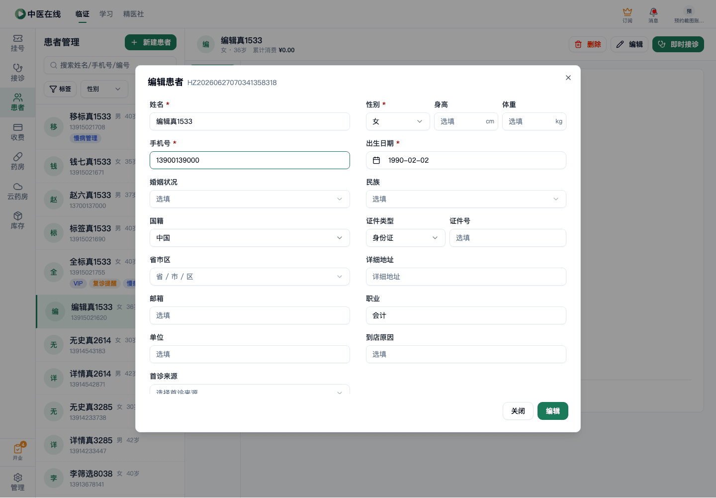The image size is (716, 498).
Task: Click the 赵 avatar of 赵六真1533
Action: [54, 199]
